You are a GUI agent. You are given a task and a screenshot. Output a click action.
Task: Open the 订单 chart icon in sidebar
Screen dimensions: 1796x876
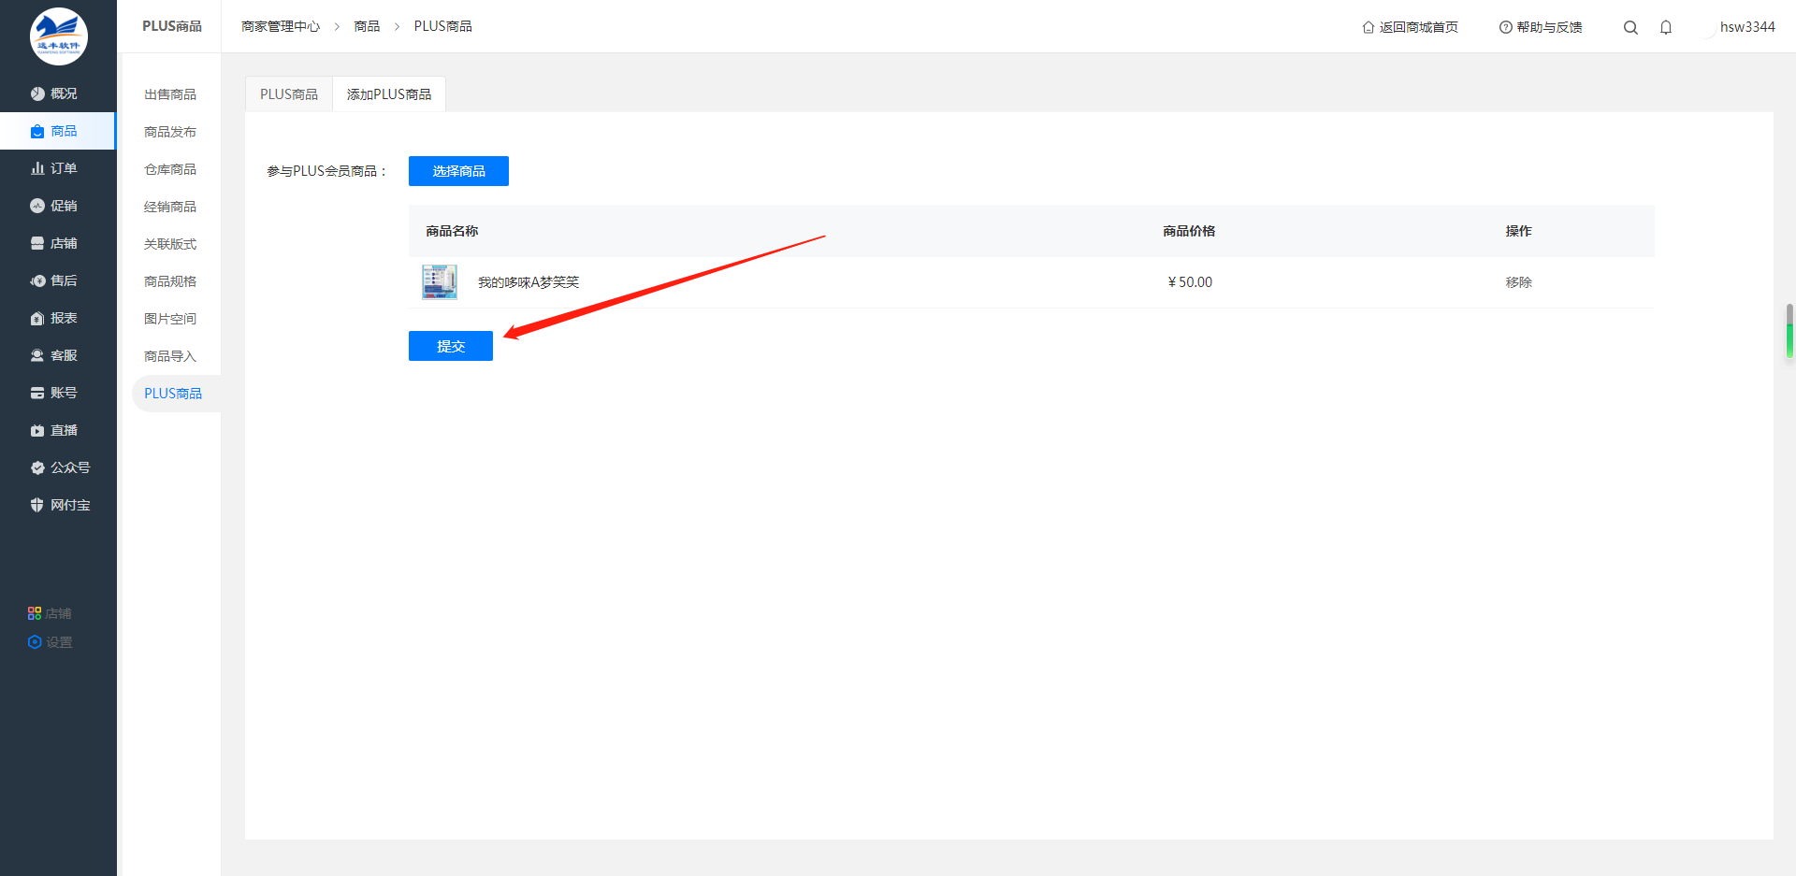[x=37, y=168]
